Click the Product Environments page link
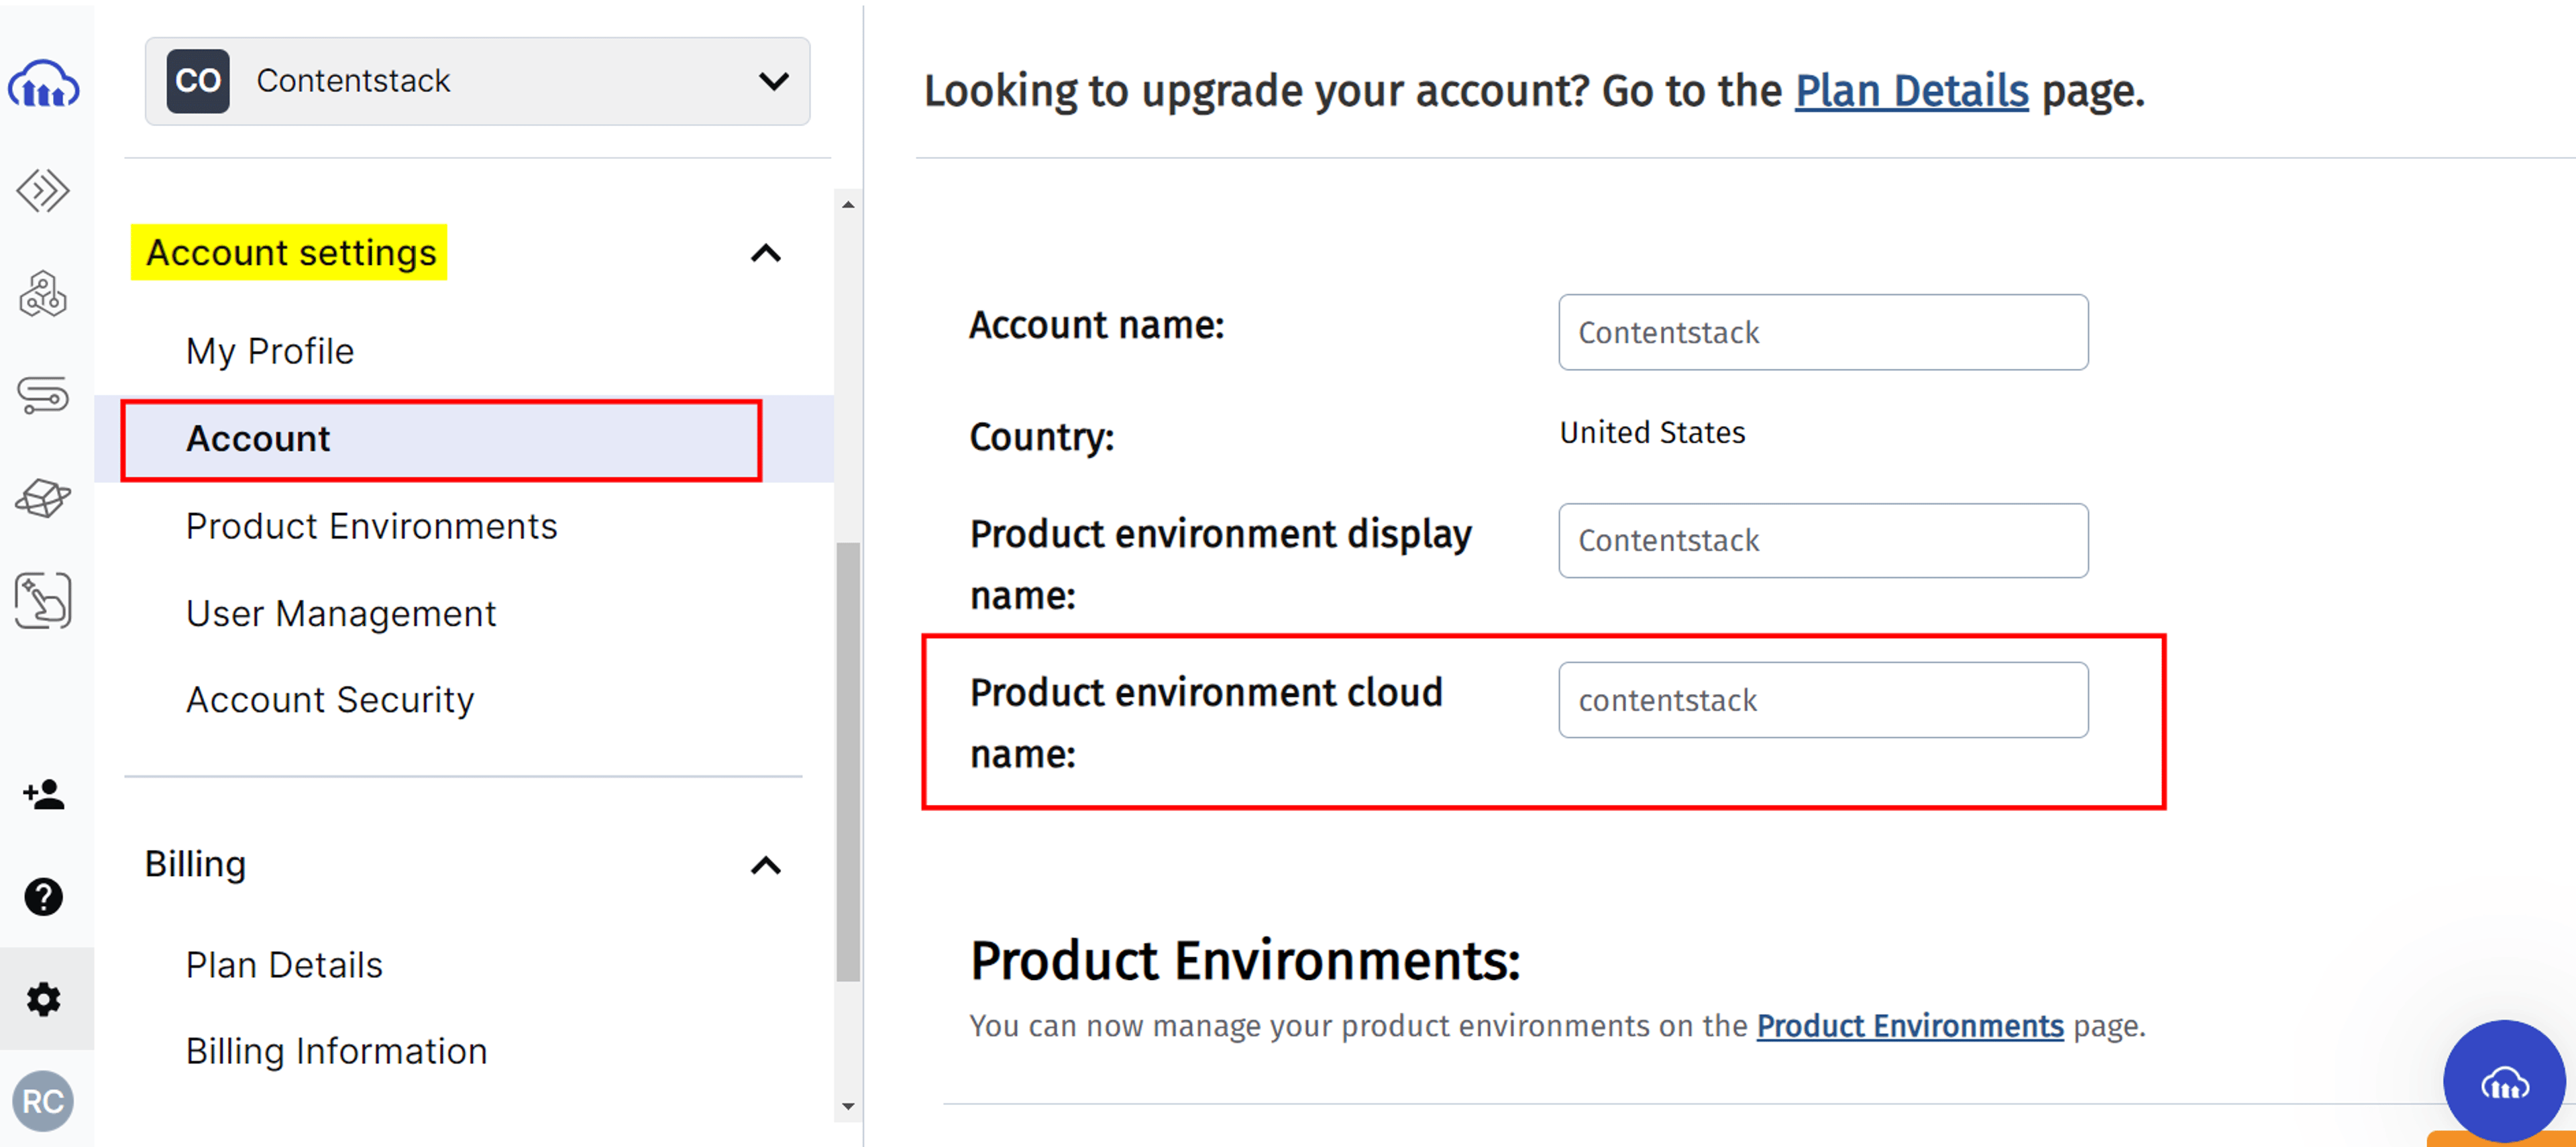Image resolution: width=2576 pixels, height=1147 pixels. tap(1910, 1026)
